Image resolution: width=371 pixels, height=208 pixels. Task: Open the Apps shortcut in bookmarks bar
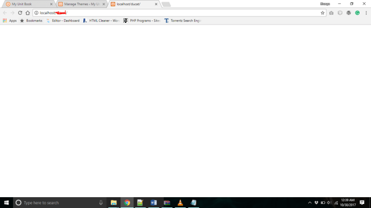pyautogui.click(x=10, y=21)
